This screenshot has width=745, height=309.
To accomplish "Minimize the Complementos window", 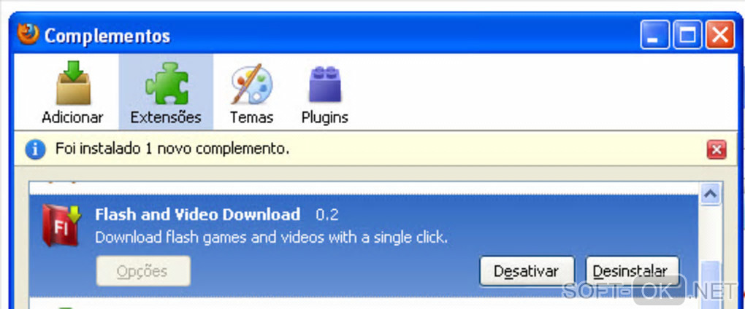I will tap(654, 35).
